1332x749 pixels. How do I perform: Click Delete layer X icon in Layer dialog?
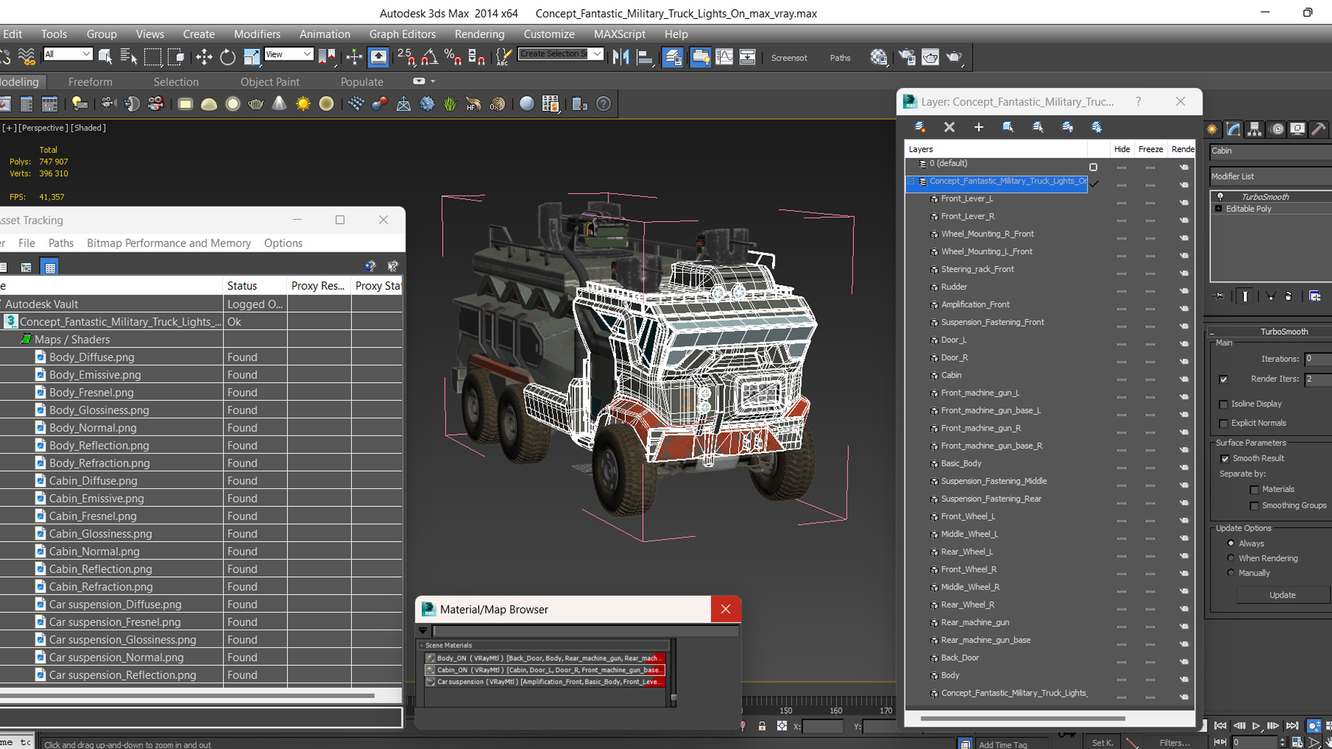949,127
